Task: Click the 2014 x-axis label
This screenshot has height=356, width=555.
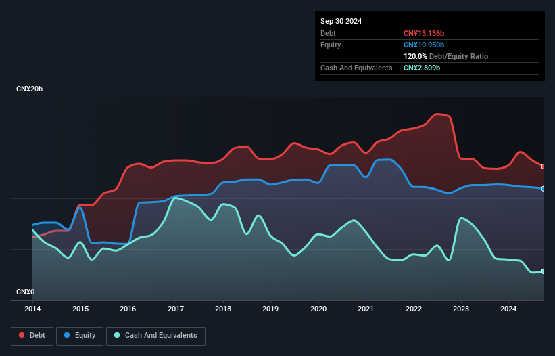Action: coord(32,309)
